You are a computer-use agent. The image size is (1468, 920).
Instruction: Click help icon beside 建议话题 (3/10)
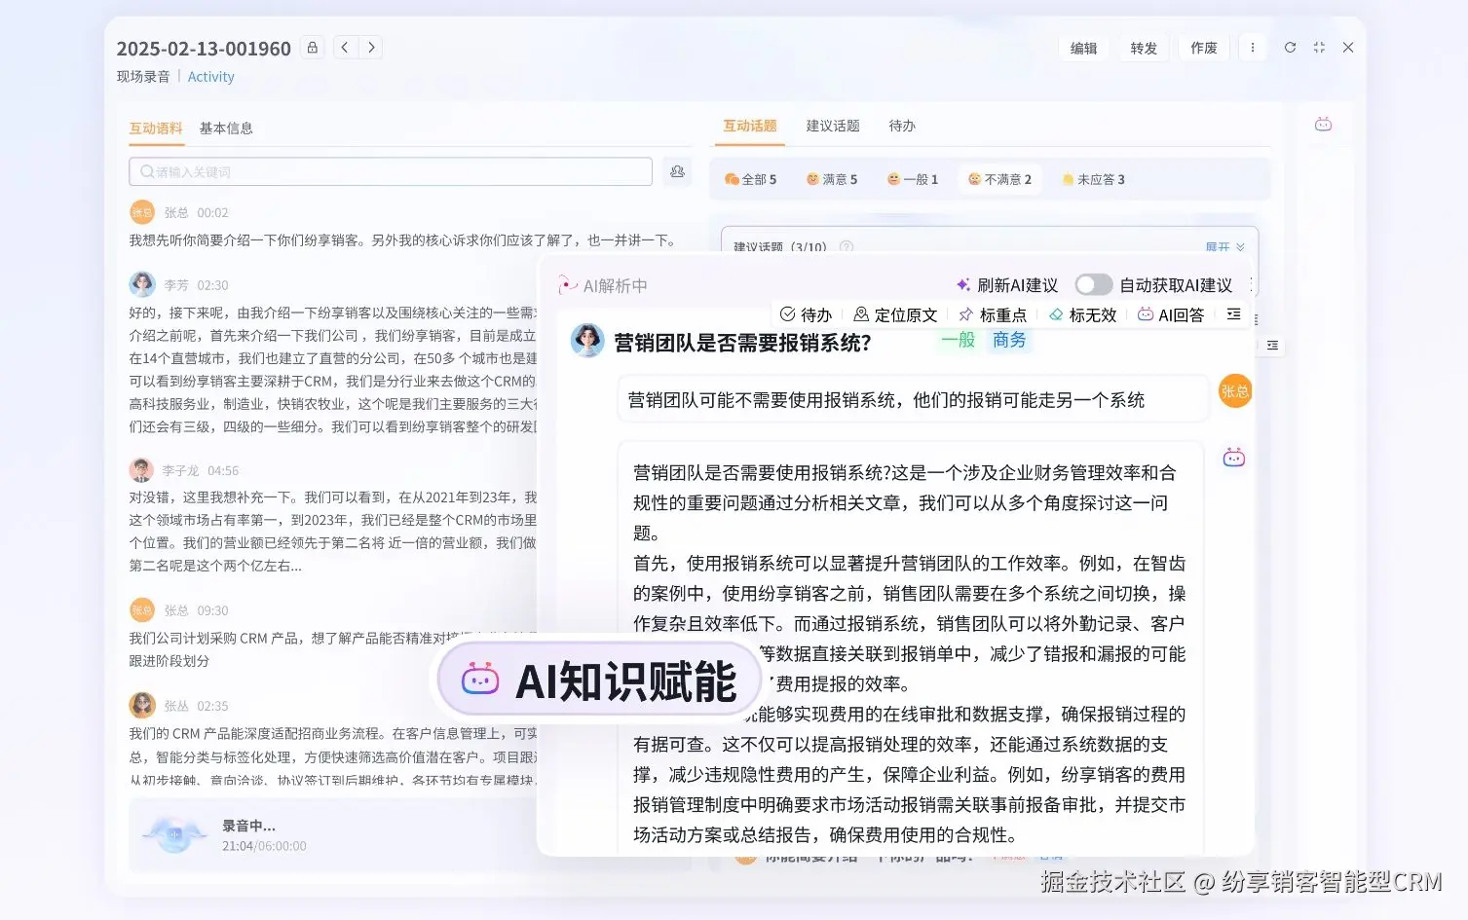(x=847, y=247)
